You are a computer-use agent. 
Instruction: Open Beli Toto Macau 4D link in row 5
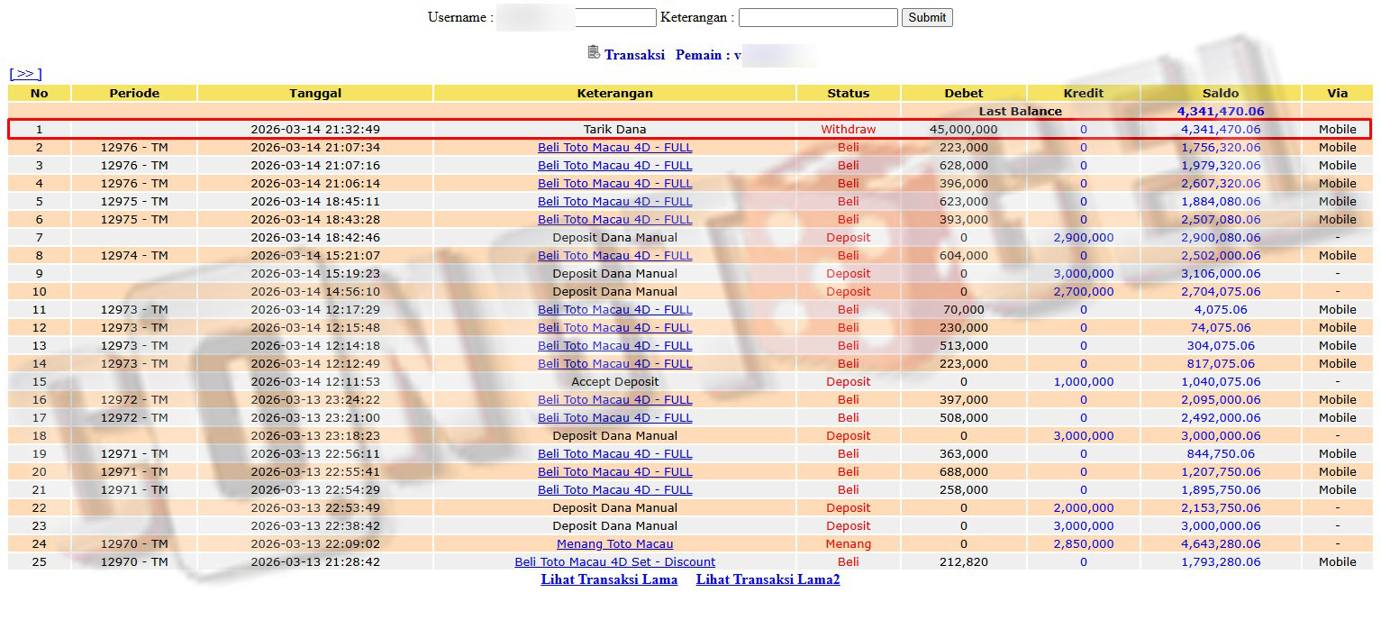(614, 202)
